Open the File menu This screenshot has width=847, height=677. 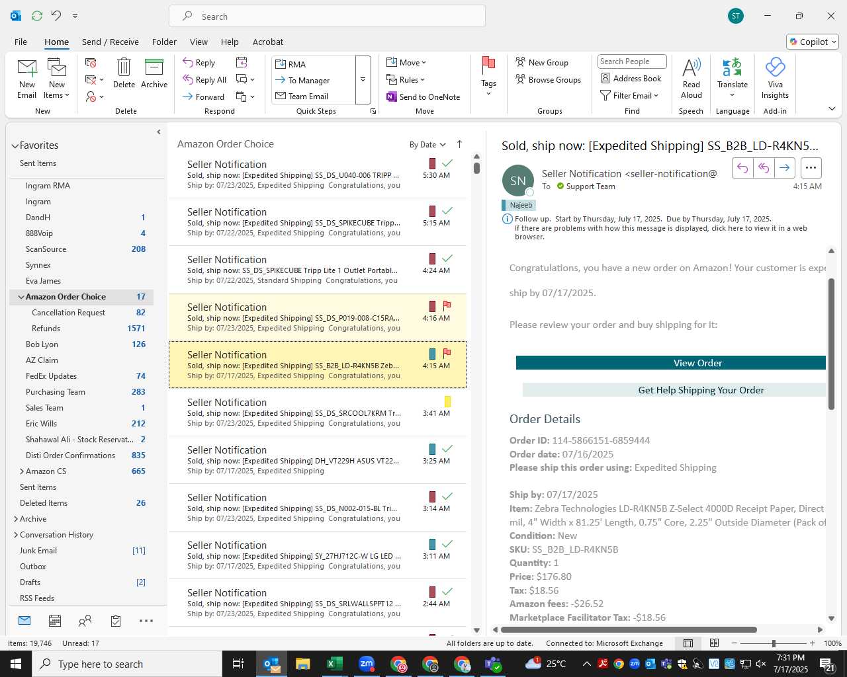21,42
